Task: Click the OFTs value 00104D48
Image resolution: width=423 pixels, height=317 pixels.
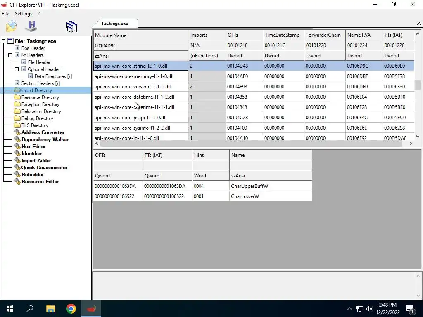Action: pos(238,66)
